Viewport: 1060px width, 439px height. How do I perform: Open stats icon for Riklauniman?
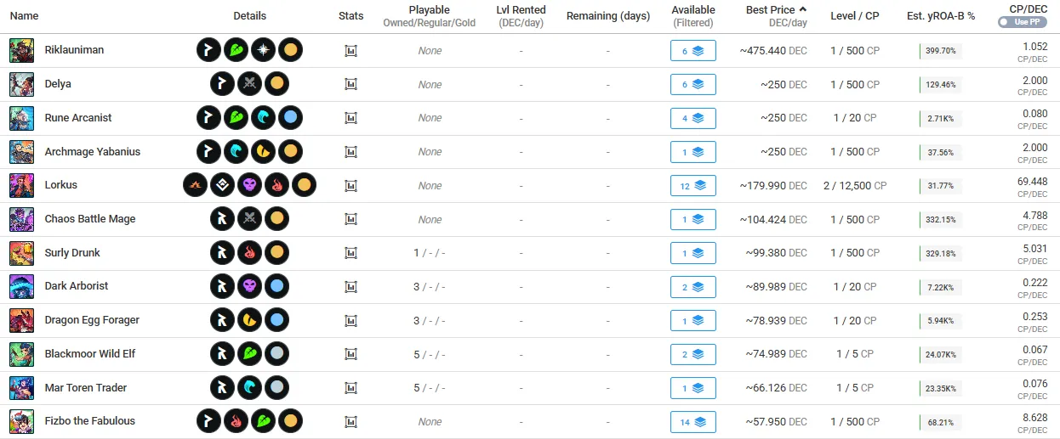coord(350,51)
